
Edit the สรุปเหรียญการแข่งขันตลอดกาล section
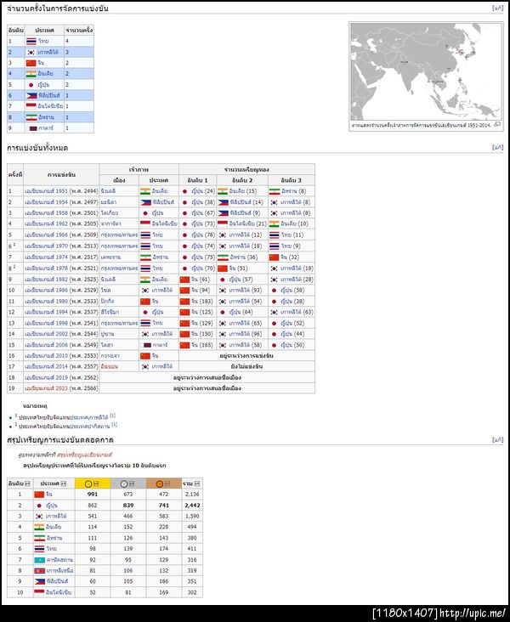pyautogui.click(x=498, y=439)
